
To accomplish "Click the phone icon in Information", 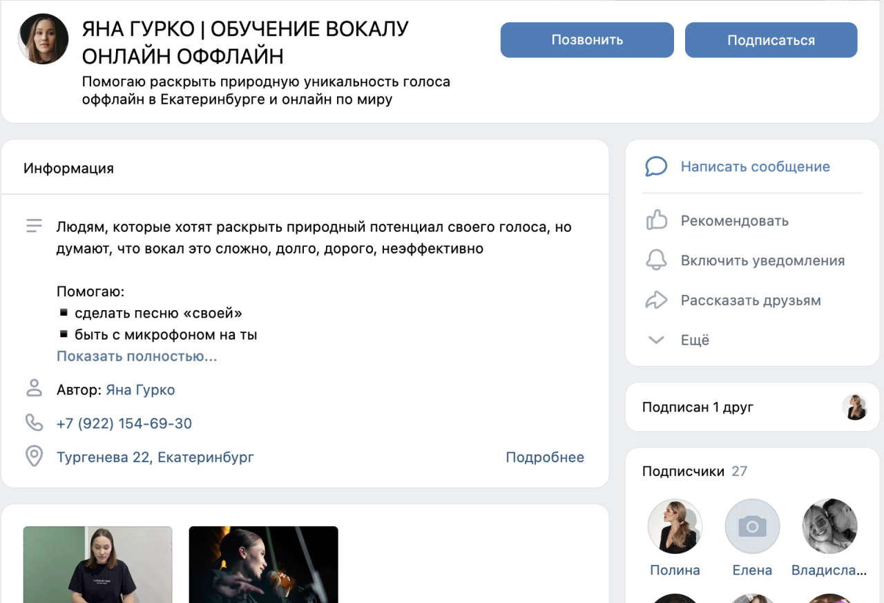I will [34, 423].
